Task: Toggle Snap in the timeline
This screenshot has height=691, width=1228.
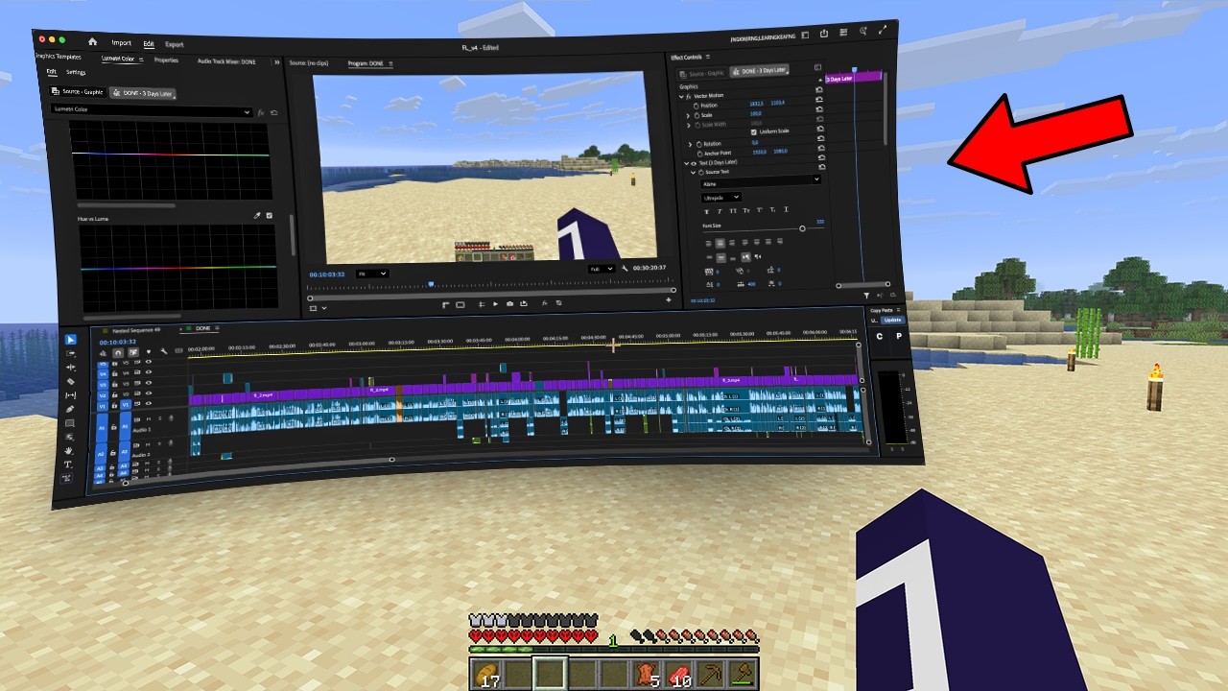Action: tap(118, 352)
